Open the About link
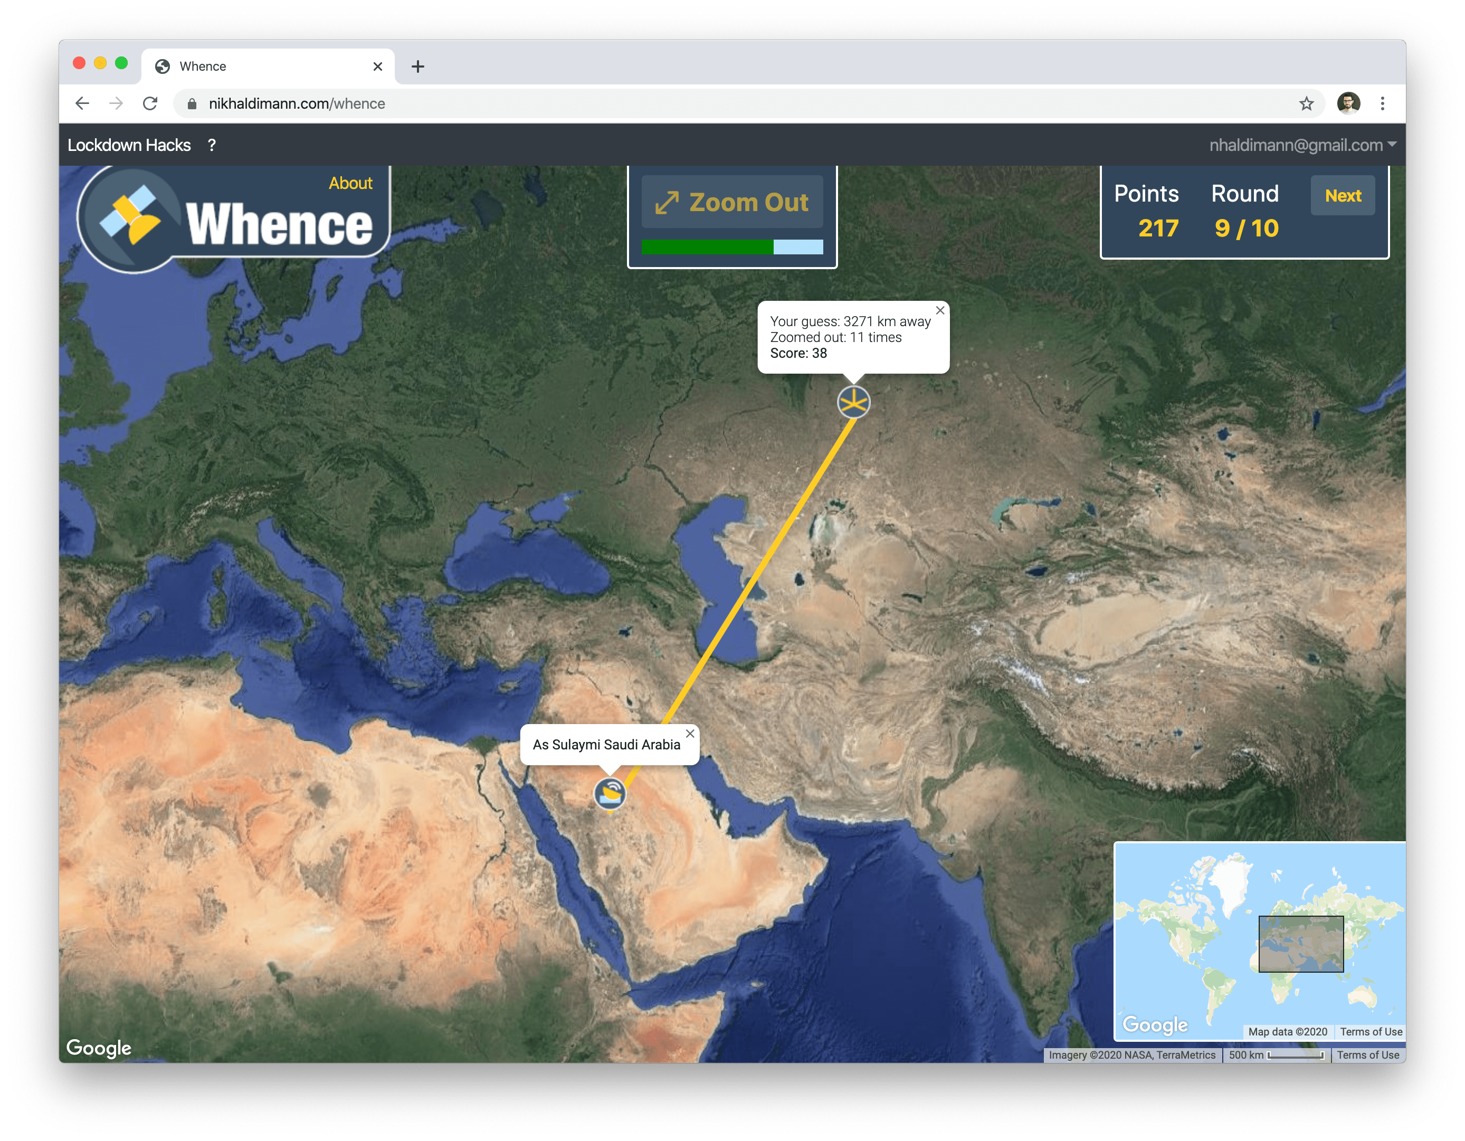 coord(349,183)
